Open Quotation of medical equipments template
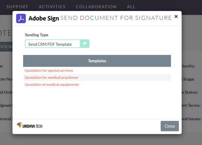Screen dimensions: 202x145 52,85
